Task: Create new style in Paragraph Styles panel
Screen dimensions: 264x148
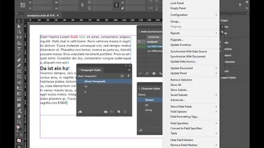Action: 119,111
